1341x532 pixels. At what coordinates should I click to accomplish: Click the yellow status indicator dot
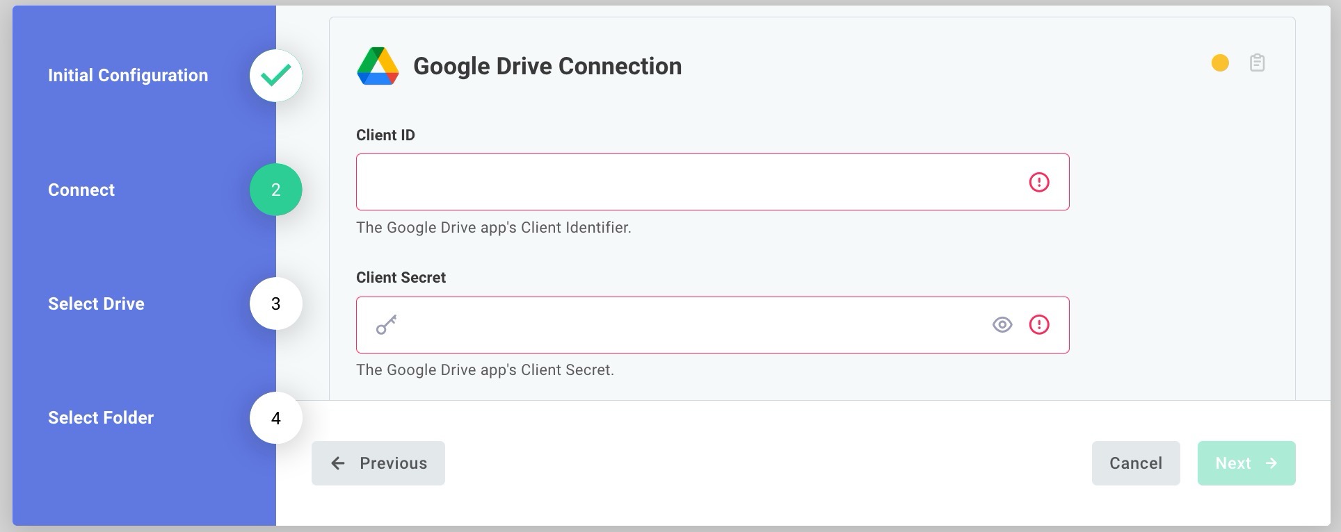click(1220, 63)
